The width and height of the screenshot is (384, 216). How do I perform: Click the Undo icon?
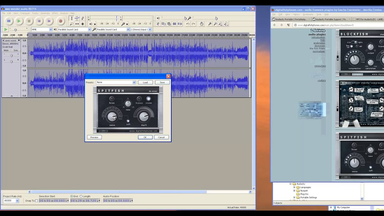pyautogui.click(x=188, y=24)
